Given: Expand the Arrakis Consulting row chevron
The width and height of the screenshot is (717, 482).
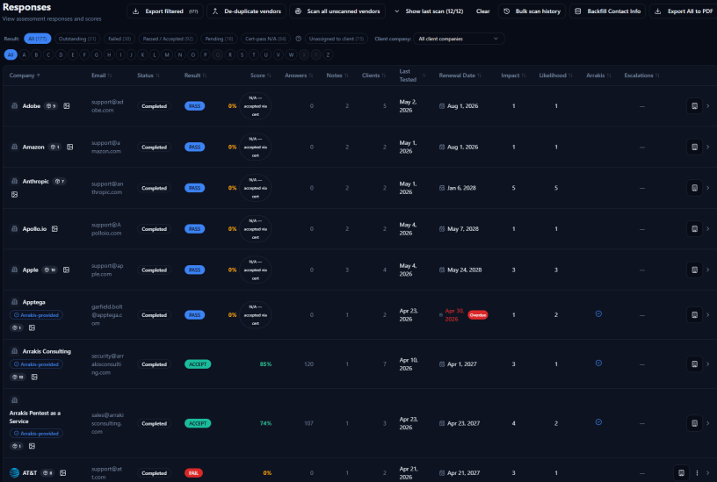Looking at the screenshot, I should point(708,364).
